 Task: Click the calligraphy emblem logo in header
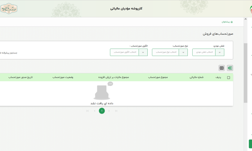click(x=9, y=8)
